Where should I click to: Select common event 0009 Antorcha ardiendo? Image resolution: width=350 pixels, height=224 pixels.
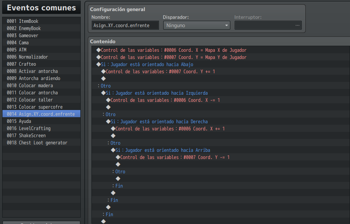pyautogui.click(x=41, y=78)
